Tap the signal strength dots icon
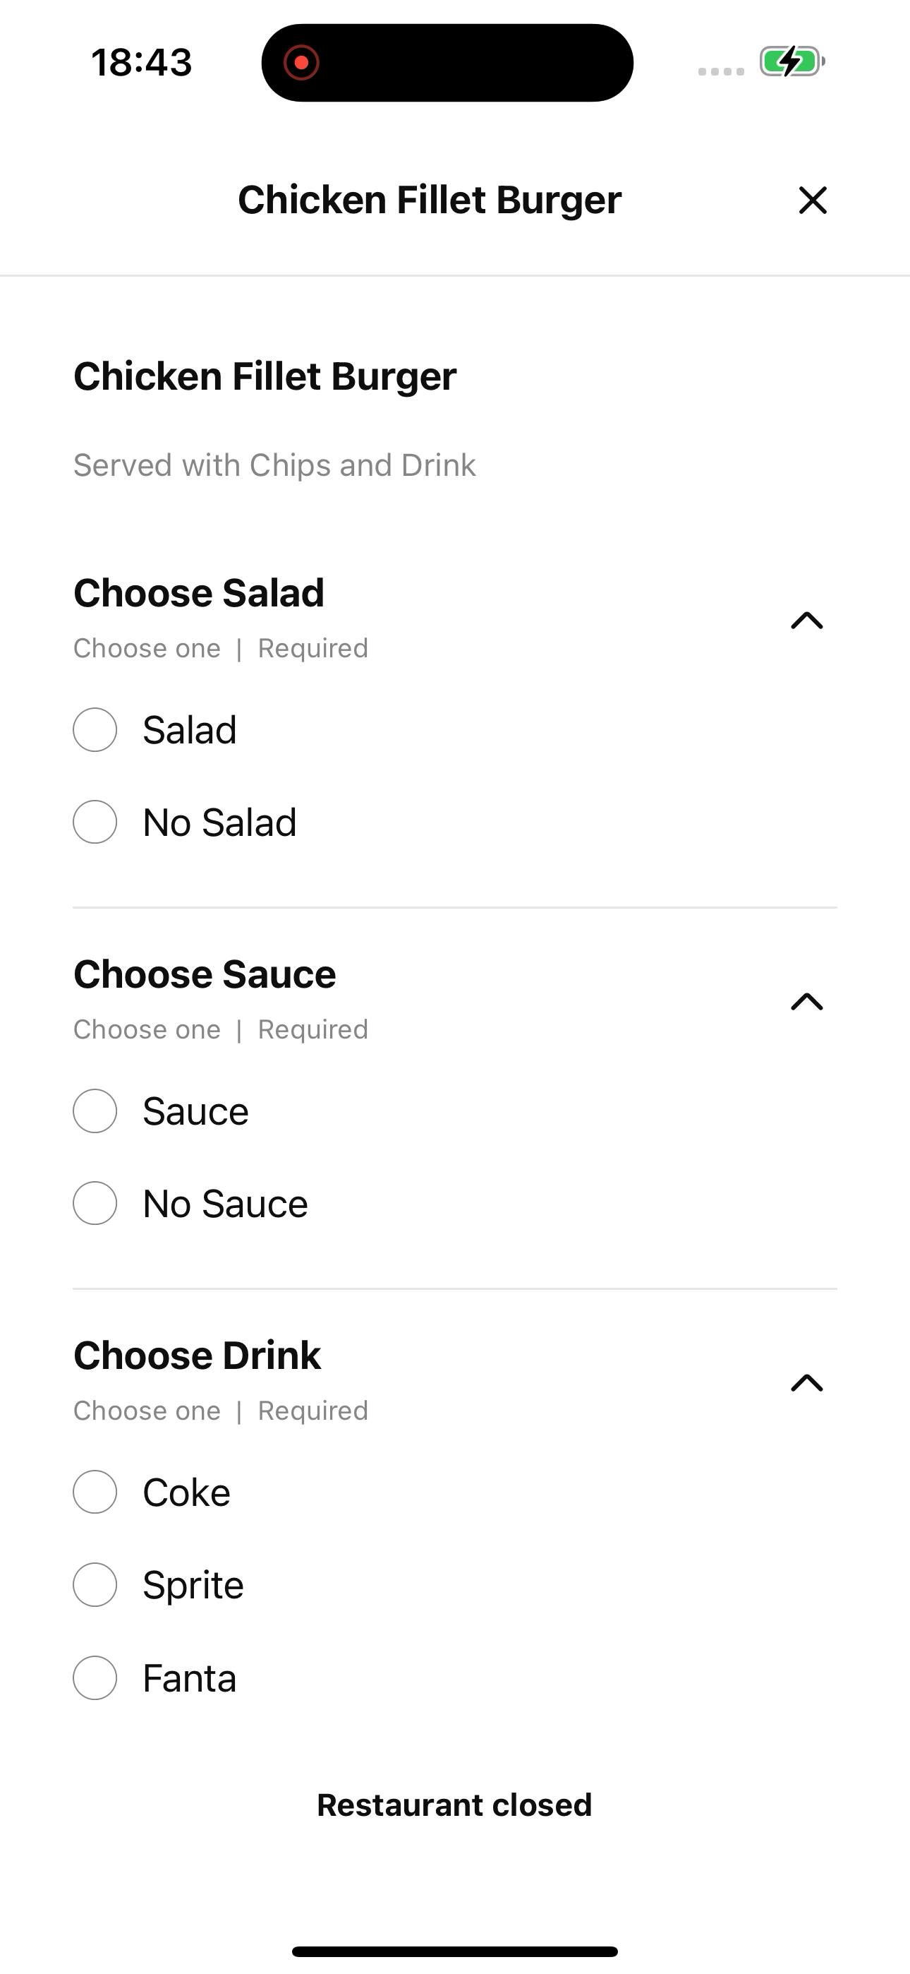Image resolution: width=910 pixels, height=1974 pixels. 720,71
